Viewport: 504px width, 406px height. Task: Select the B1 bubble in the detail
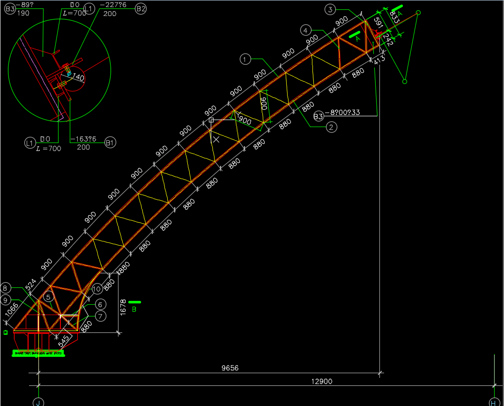pyautogui.click(x=110, y=143)
